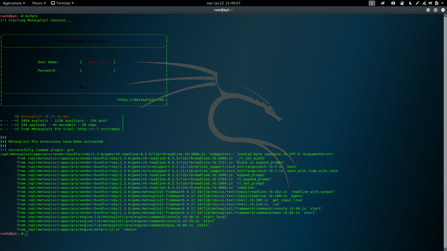Click Metasploit Pro extensions have been activated
Viewport: 447px width, 251px height.
[x=56, y=141]
